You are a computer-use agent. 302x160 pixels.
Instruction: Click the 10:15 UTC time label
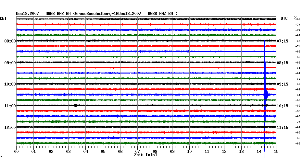tap(283, 106)
